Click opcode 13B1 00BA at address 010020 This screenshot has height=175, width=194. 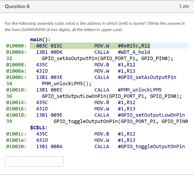pyautogui.click(x=49, y=146)
